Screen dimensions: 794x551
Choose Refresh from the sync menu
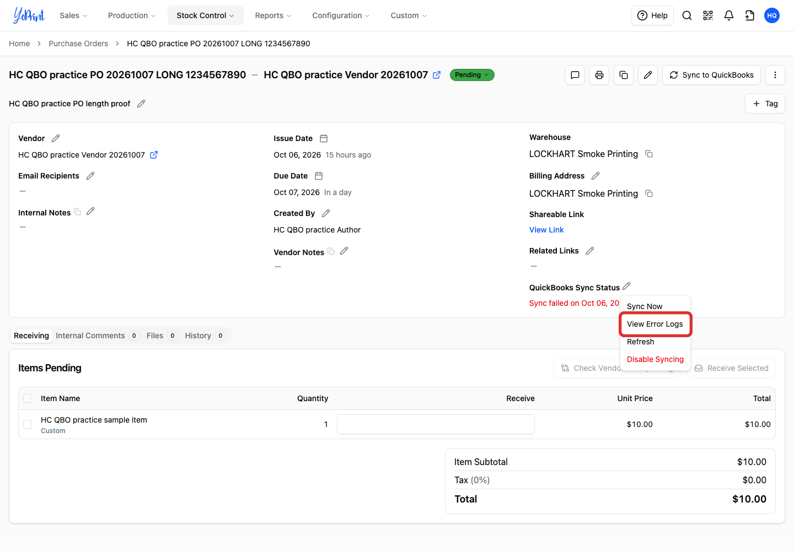655,342
